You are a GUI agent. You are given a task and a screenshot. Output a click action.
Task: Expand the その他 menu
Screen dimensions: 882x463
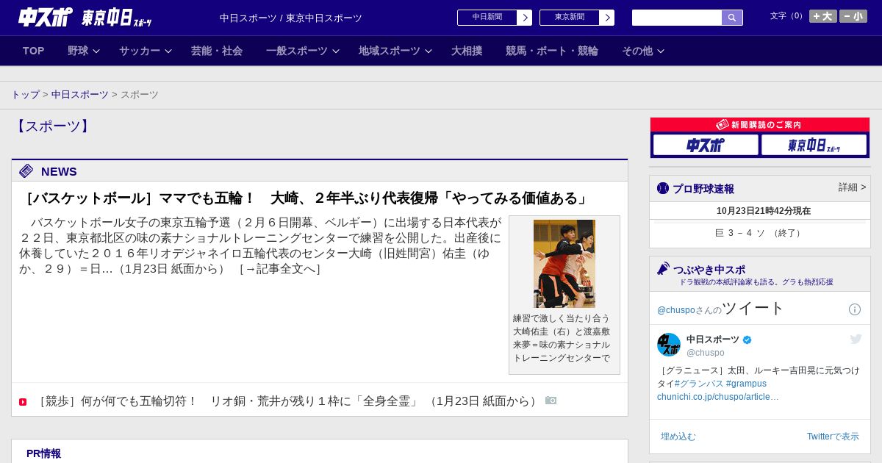click(643, 51)
